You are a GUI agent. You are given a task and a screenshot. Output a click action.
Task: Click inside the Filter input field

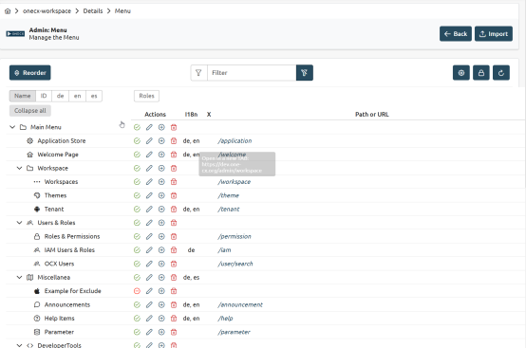pyautogui.click(x=252, y=73)
